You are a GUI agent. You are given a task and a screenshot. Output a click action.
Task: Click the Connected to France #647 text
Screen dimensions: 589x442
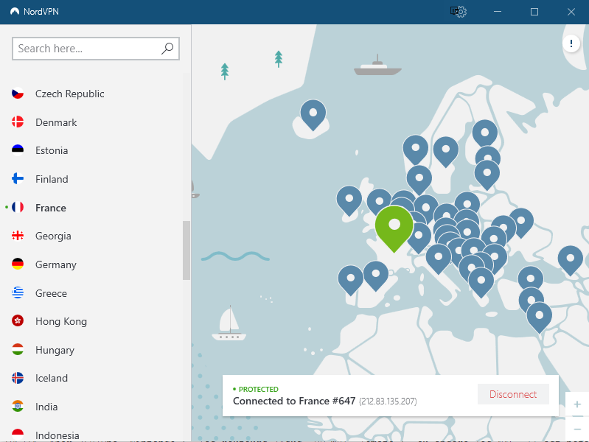pos(294,401)
